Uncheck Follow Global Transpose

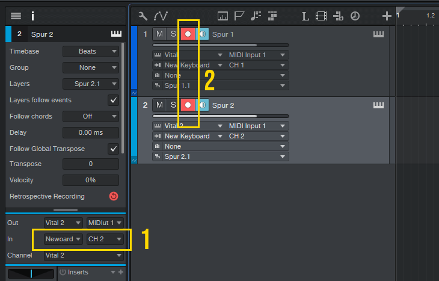[114, 149]
